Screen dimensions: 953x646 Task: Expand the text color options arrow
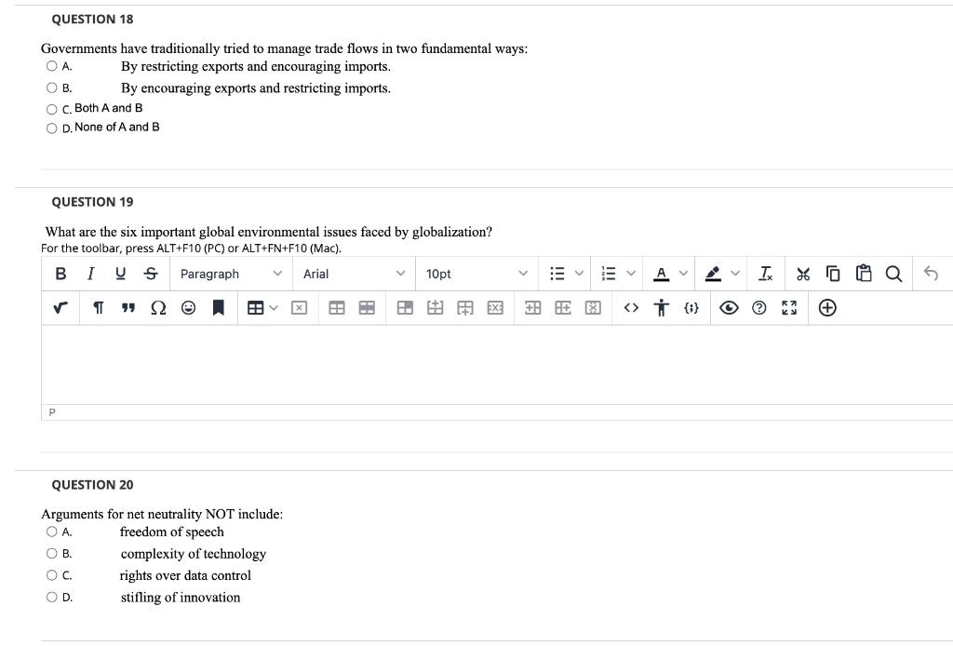(683, 274)
